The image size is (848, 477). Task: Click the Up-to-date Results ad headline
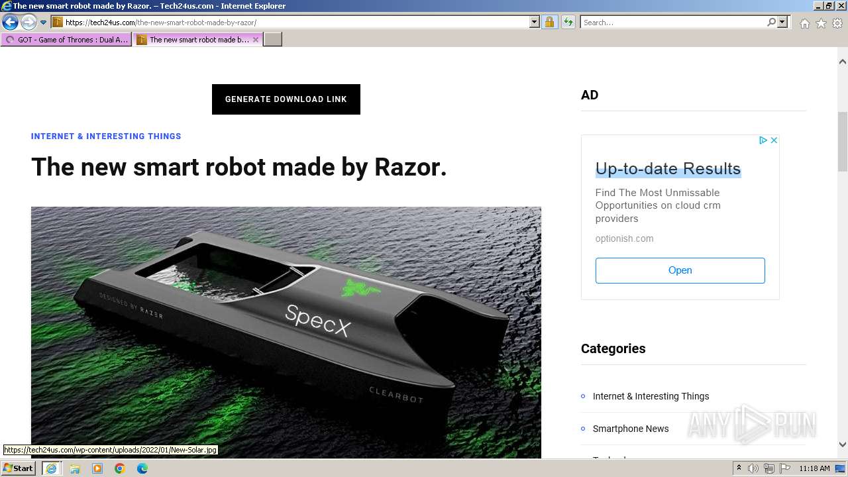668,169
